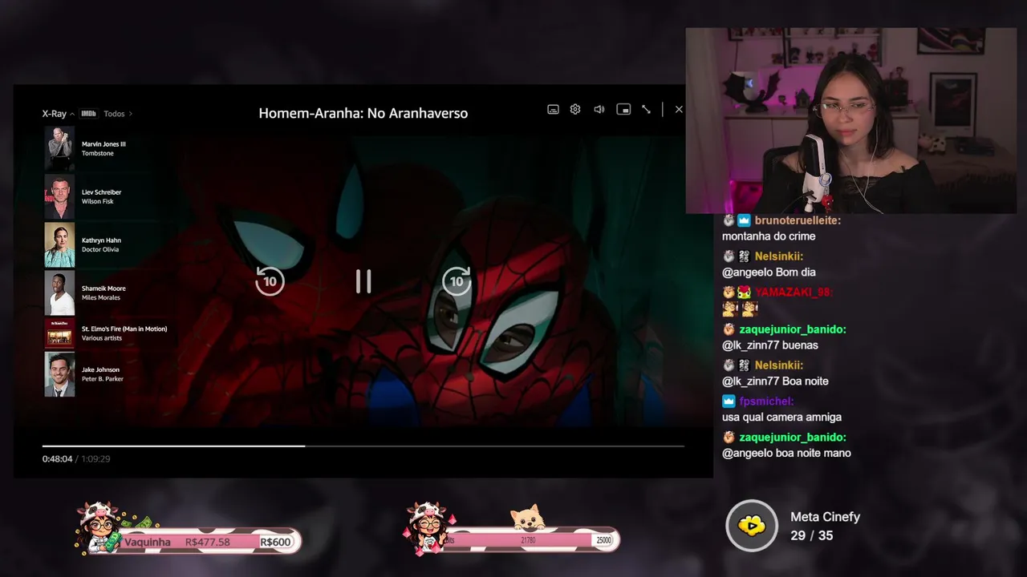Open the subtitles and audio menu

[x=553, y=110]
